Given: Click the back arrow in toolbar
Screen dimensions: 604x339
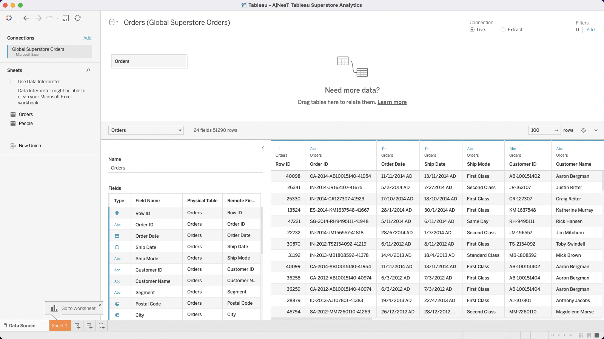Looking at the screenshot, I should [26, 18].
